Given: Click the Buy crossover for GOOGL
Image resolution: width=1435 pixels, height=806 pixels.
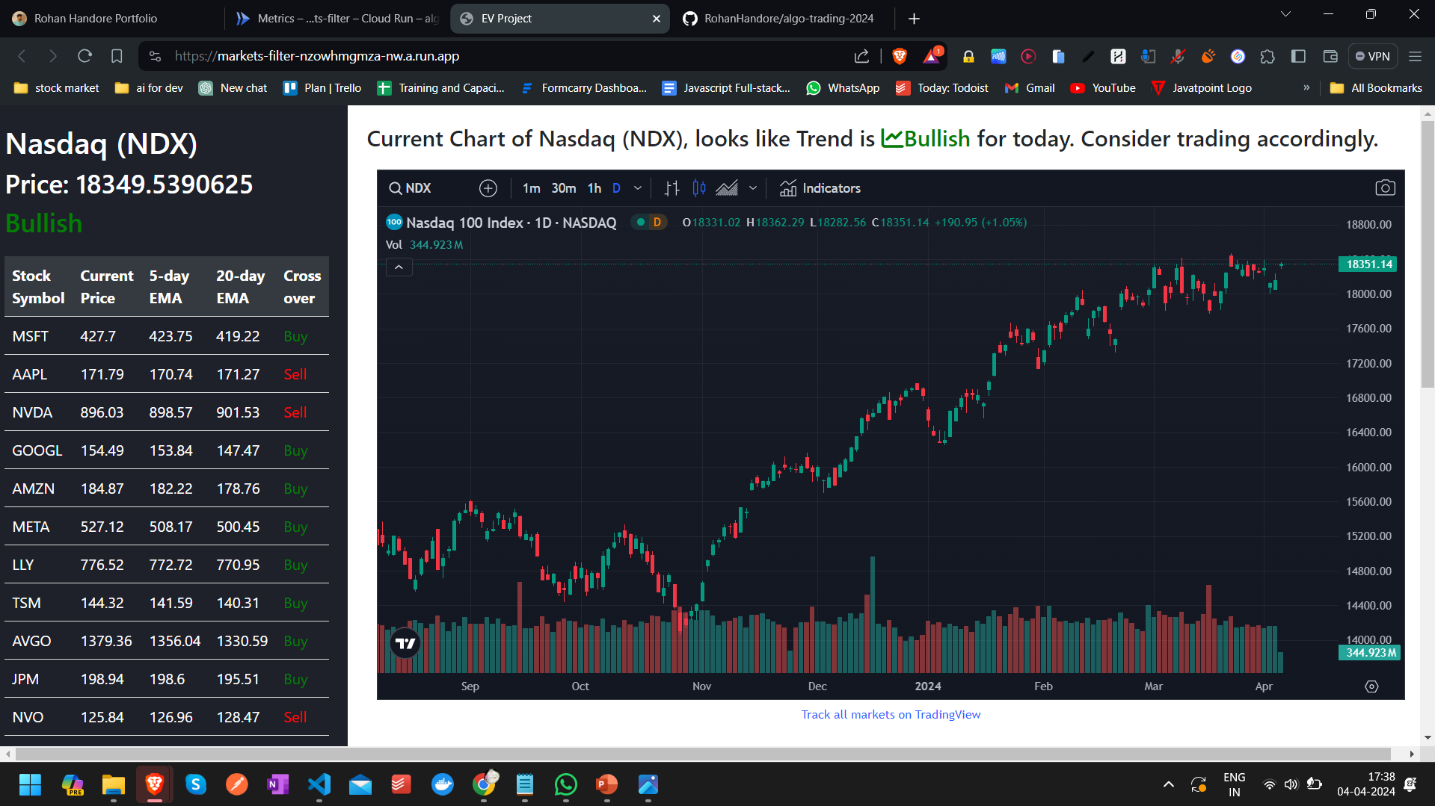Looking at the screenshot, I should point(295,451).
